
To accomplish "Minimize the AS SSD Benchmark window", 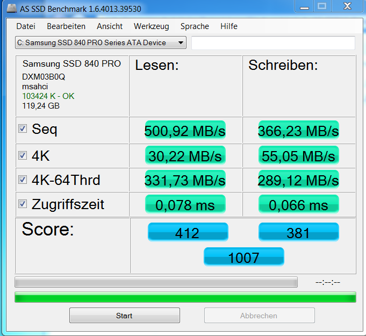I will pos(304,6).
